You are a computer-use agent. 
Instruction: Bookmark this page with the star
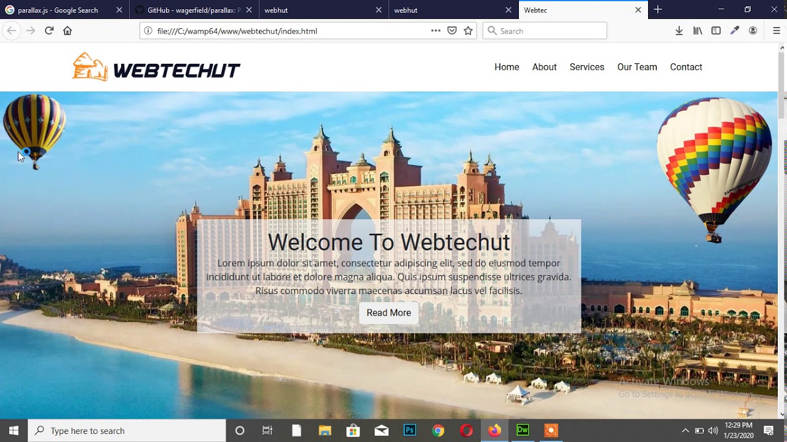(x=469, y=31)
